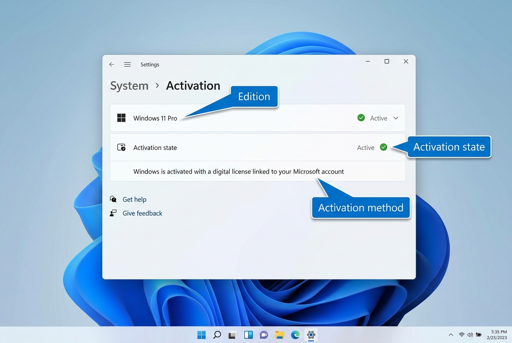Show hidden icons in system tray
This screenshot has height=343, width=512.
[451, 335]
